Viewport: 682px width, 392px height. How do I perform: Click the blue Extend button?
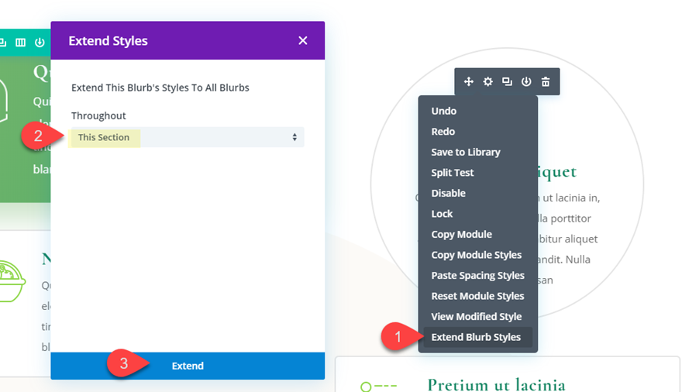[188, 366]
